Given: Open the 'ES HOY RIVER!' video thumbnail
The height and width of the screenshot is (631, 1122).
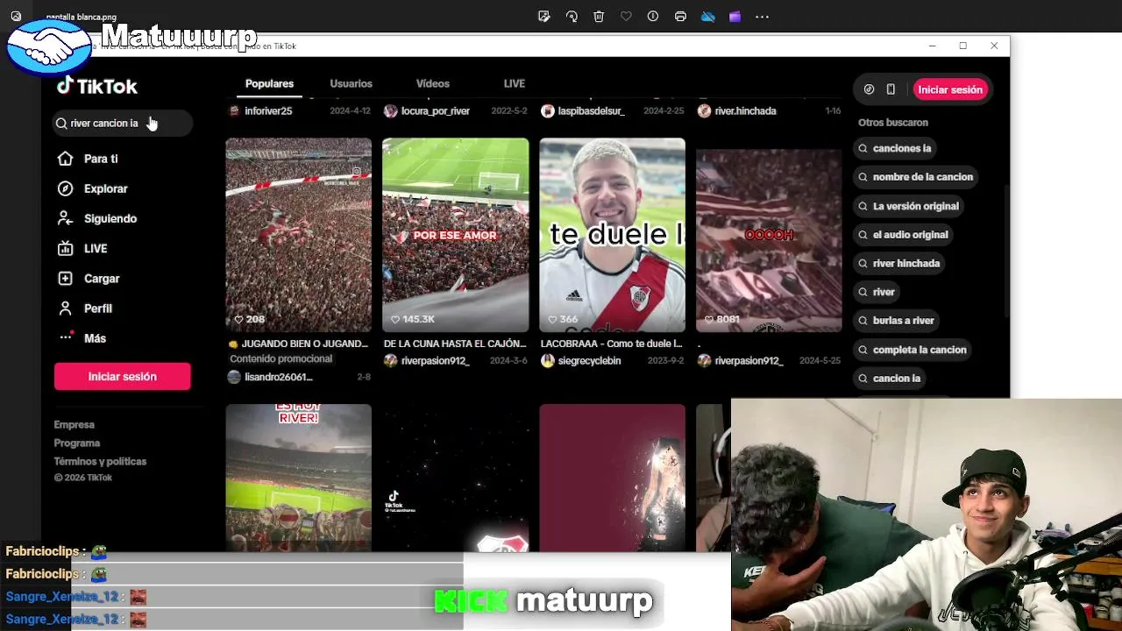Looking at the screenshot, I should (x=298, y=478).
